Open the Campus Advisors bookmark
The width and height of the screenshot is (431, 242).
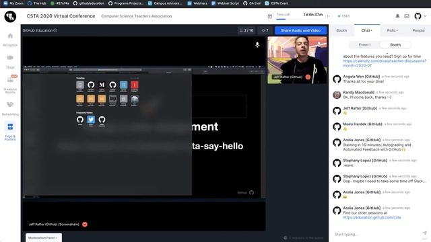pos(165,3)
